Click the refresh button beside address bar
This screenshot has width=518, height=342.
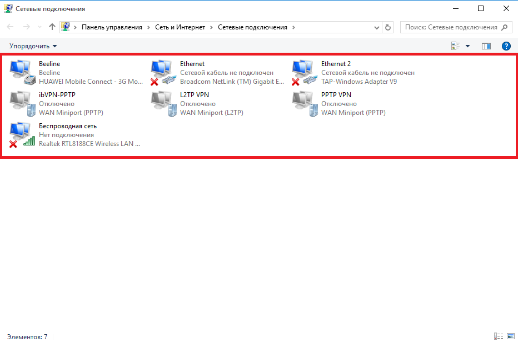point(388,27)
